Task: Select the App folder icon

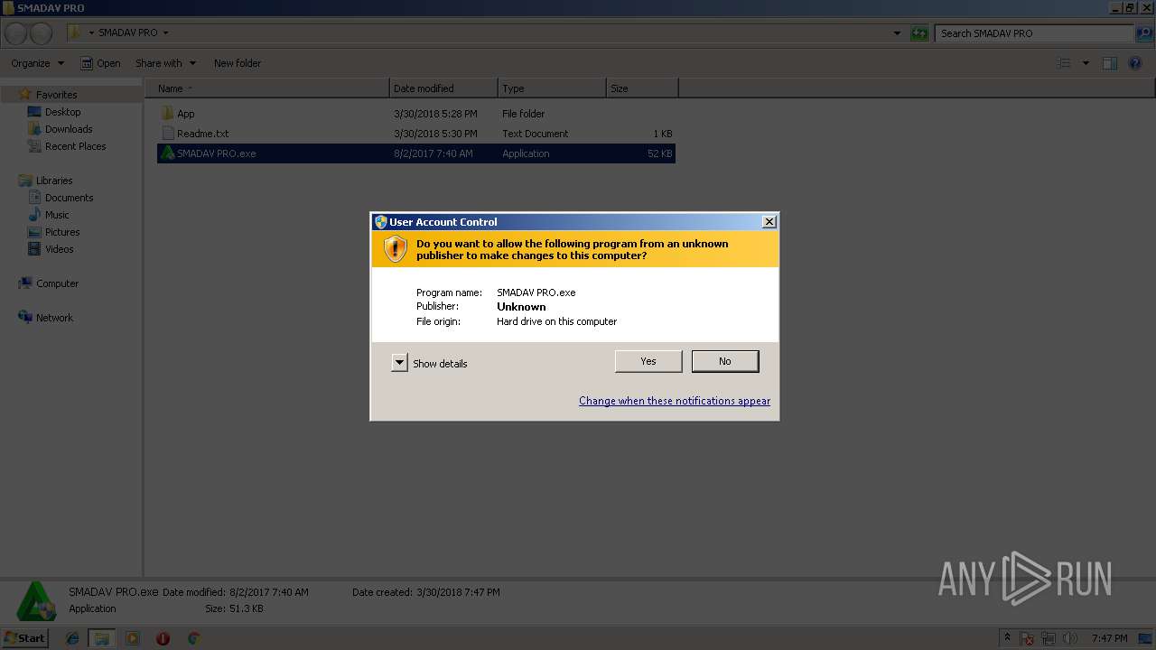Action: coord(167,113)
